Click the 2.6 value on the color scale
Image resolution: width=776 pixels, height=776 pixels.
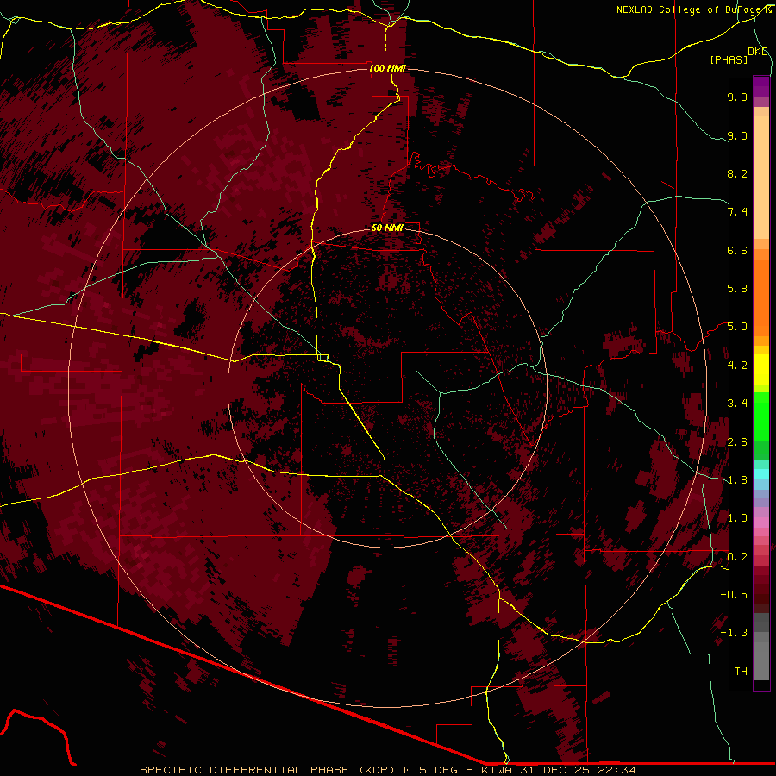point(737,442)
